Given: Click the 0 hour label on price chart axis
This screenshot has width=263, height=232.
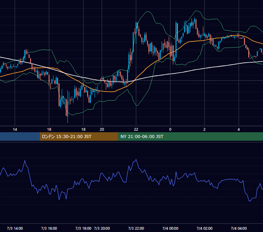Looking at the screenshot, I should point(170,130).
